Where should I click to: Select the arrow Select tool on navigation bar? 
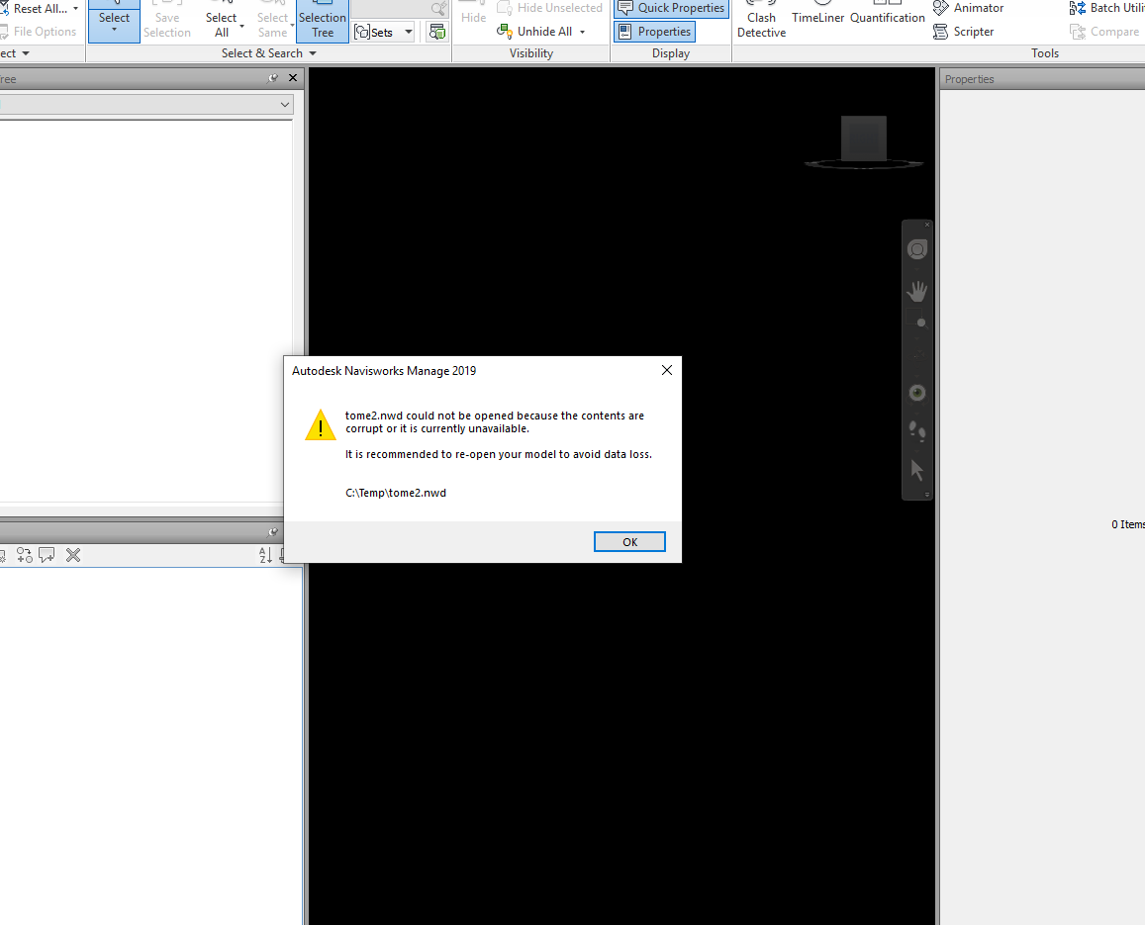[x=917, y=470]
